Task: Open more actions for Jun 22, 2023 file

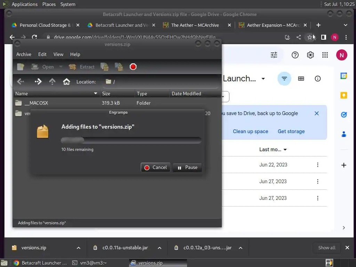Action: coord(318,165)
